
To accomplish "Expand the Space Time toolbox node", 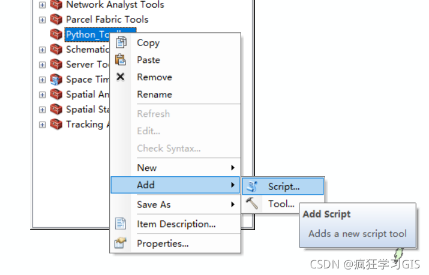I will pos(42,80).
